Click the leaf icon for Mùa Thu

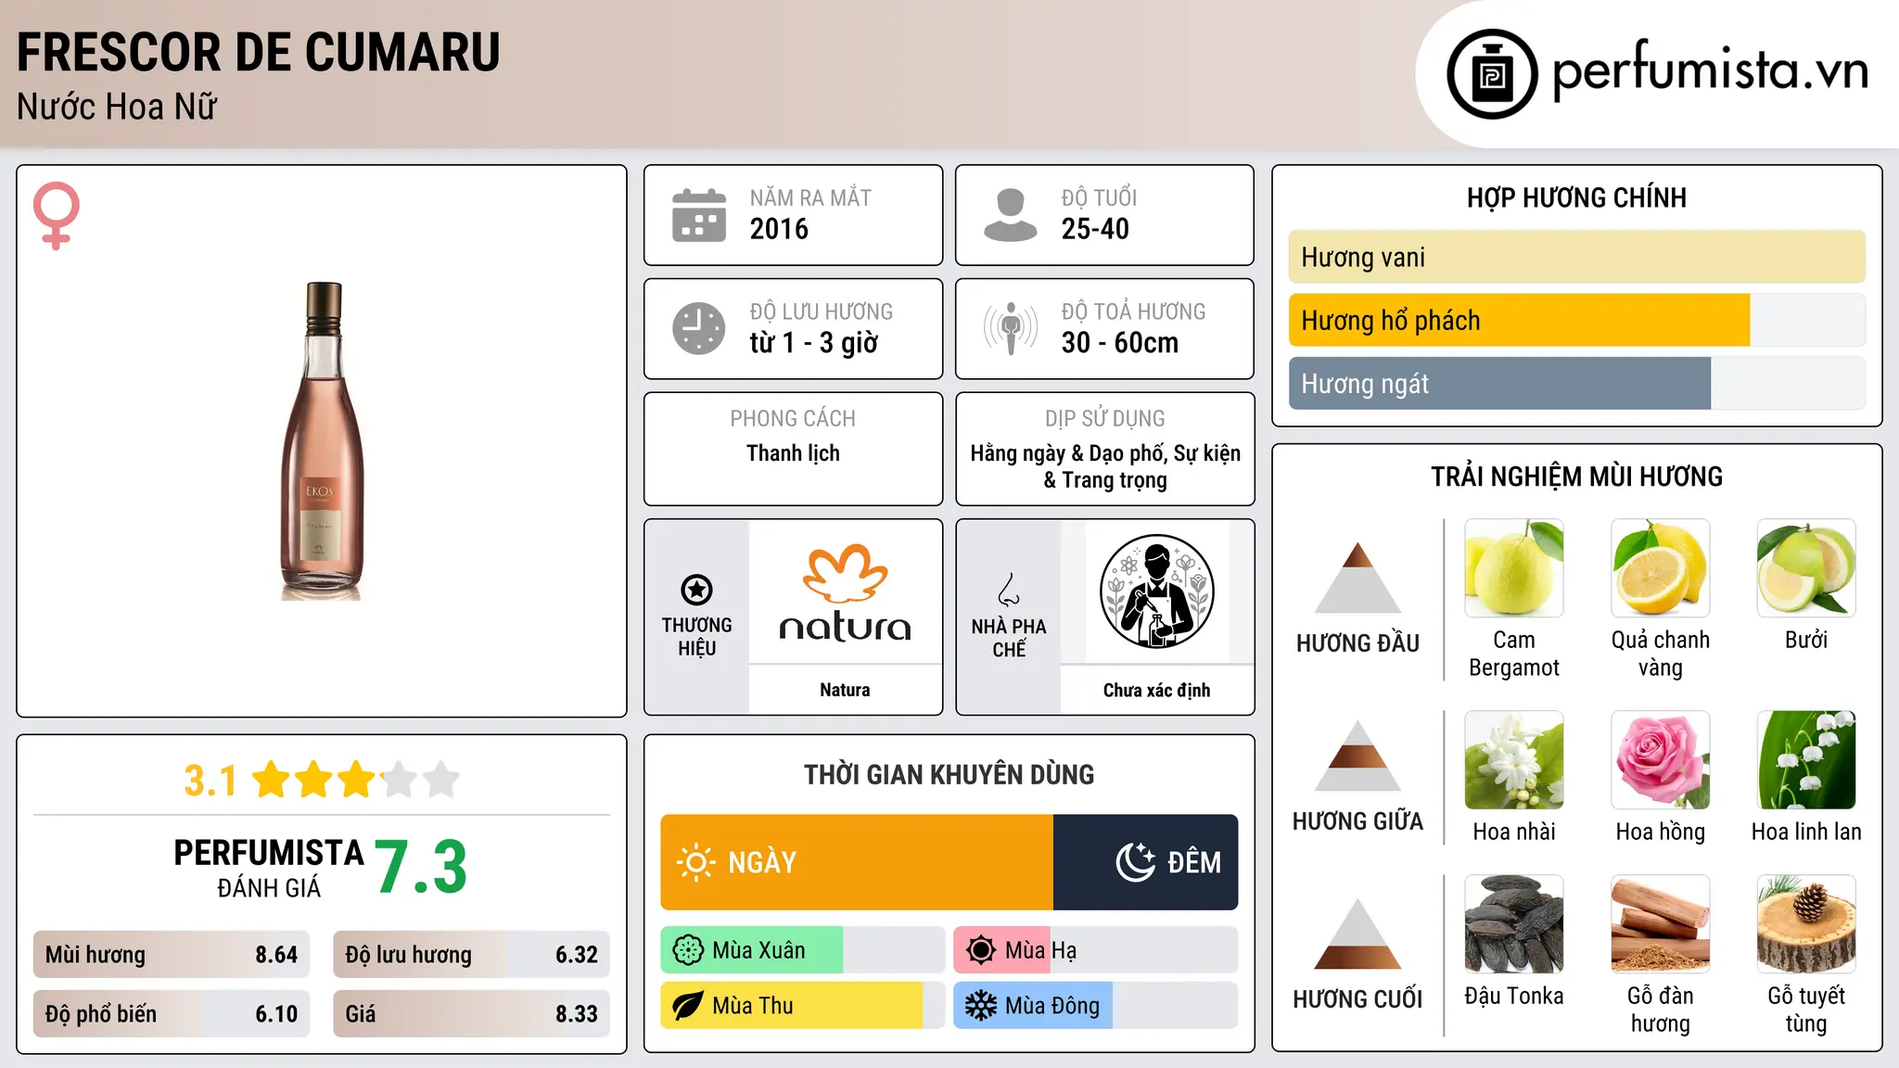point(688,1006)
